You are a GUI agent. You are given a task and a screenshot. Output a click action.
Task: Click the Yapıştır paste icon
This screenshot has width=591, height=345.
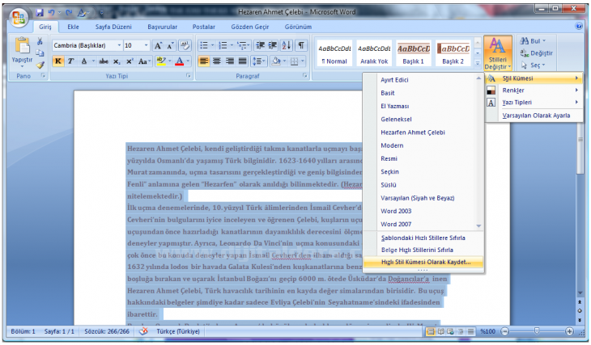tap(22, 45)
